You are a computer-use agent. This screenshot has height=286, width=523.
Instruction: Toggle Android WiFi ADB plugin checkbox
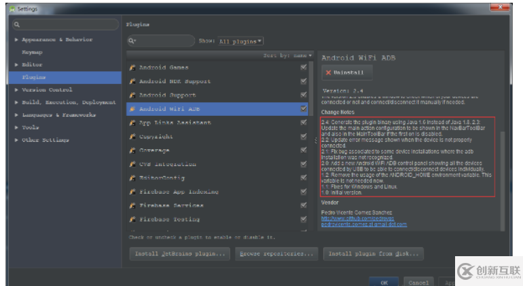pyautogui.click(x=304, y=108)
